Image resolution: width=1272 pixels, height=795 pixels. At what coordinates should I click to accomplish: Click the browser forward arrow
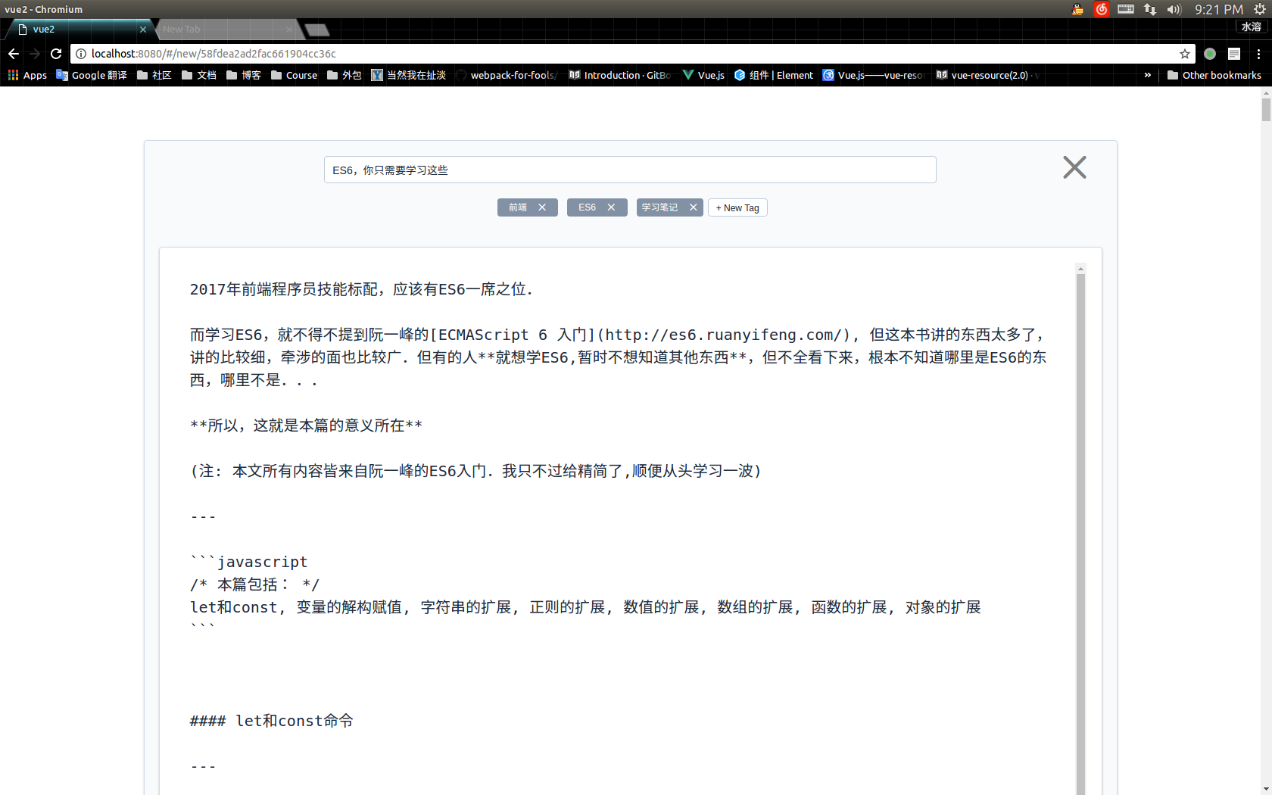(x=35, y=54)
